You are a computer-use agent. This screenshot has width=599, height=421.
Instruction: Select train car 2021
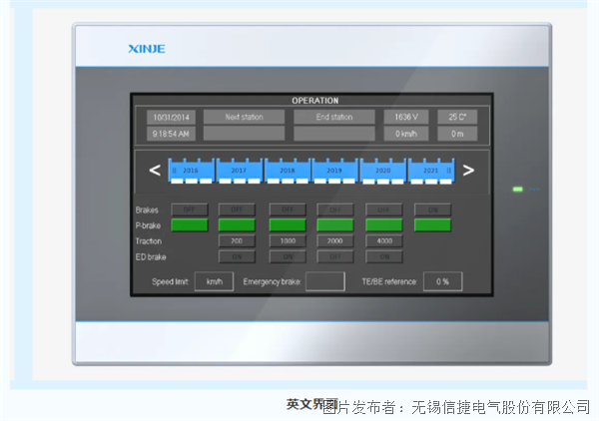430,171
